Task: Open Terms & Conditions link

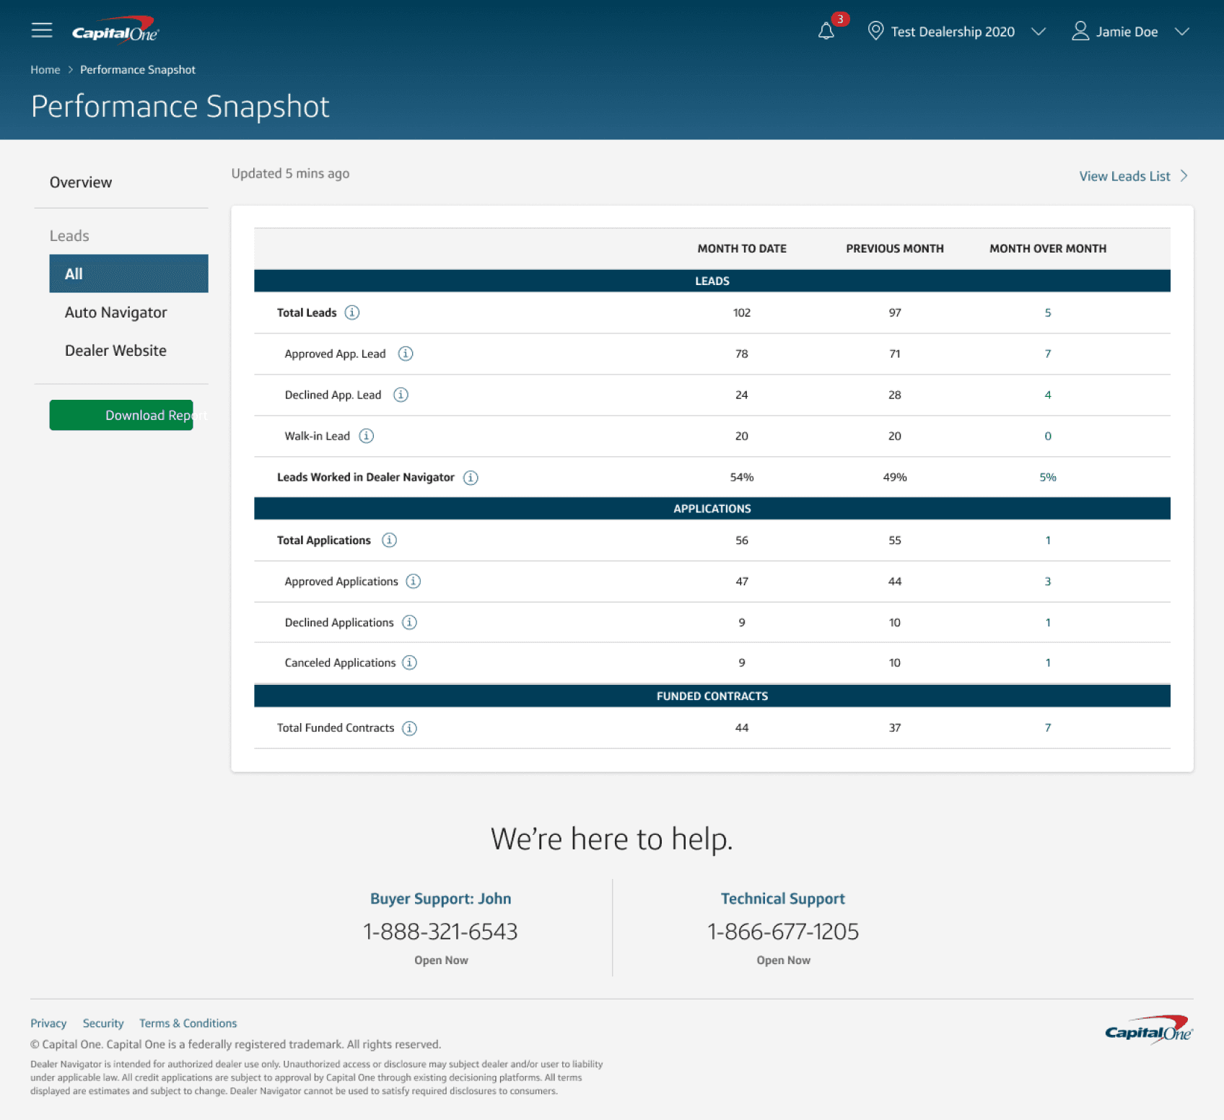Action: click(188, 1023)
